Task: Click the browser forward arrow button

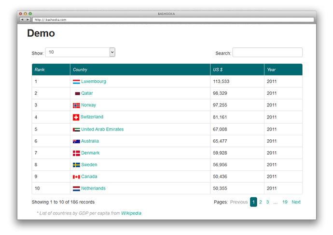Action: (x=28, y=19)
